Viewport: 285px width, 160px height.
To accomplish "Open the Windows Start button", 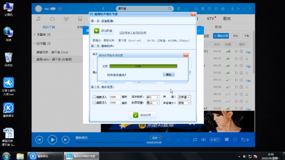I will click(x=6, y=156).
